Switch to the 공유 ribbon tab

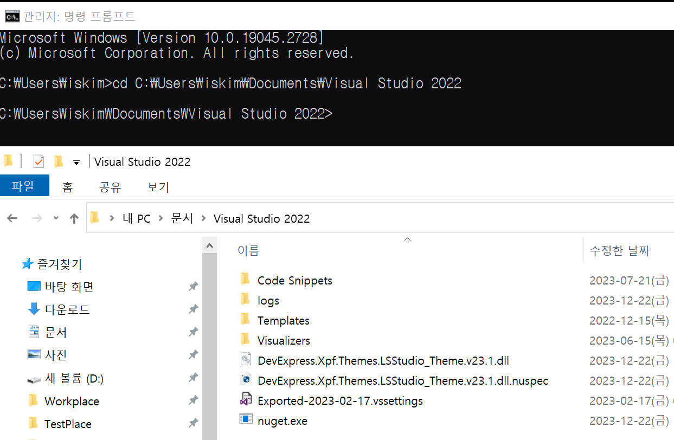click(x=110, y=187)
